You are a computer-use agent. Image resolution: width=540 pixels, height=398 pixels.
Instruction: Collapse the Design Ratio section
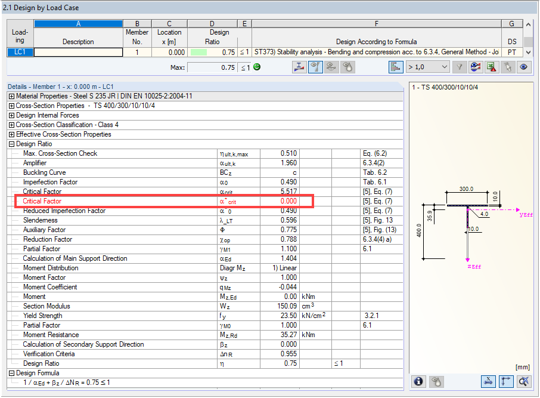12,144
